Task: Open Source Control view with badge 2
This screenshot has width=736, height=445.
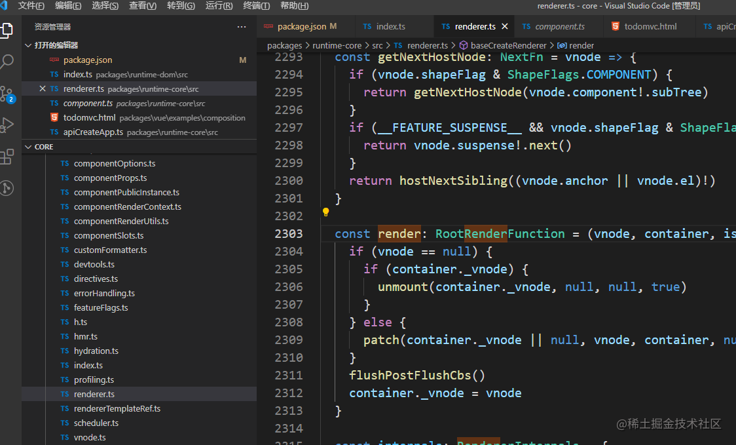Action: coord(7,94)
